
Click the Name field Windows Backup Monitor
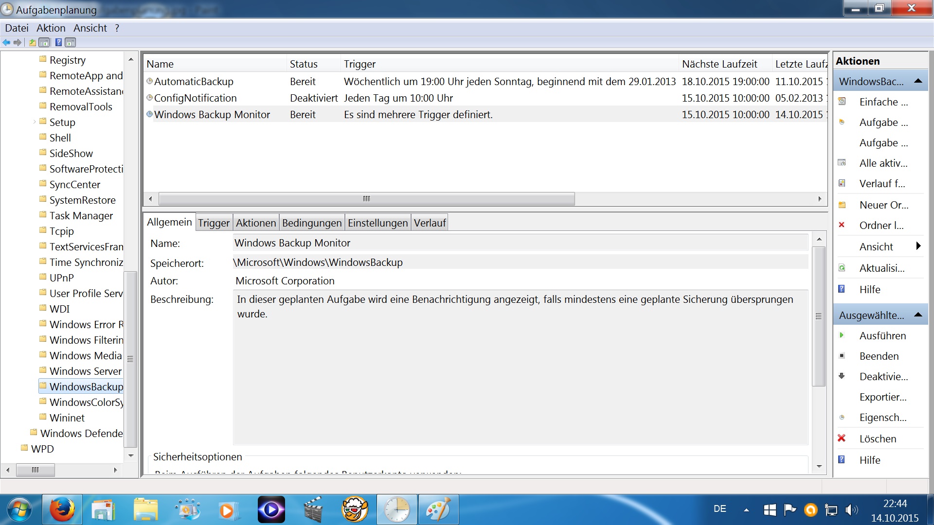(x=521, y=243)
